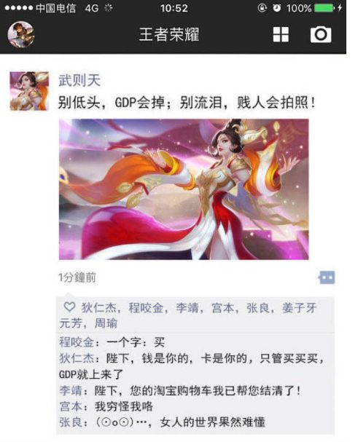The width and height of the screenshot is (358, 442).
Task: Open 狄仁杰 in the likes list
Action: pos(99,308)
